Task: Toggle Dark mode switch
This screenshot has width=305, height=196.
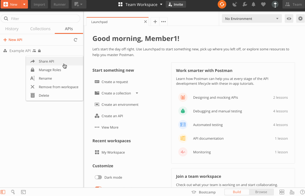Action: click(x=98, y=177)
